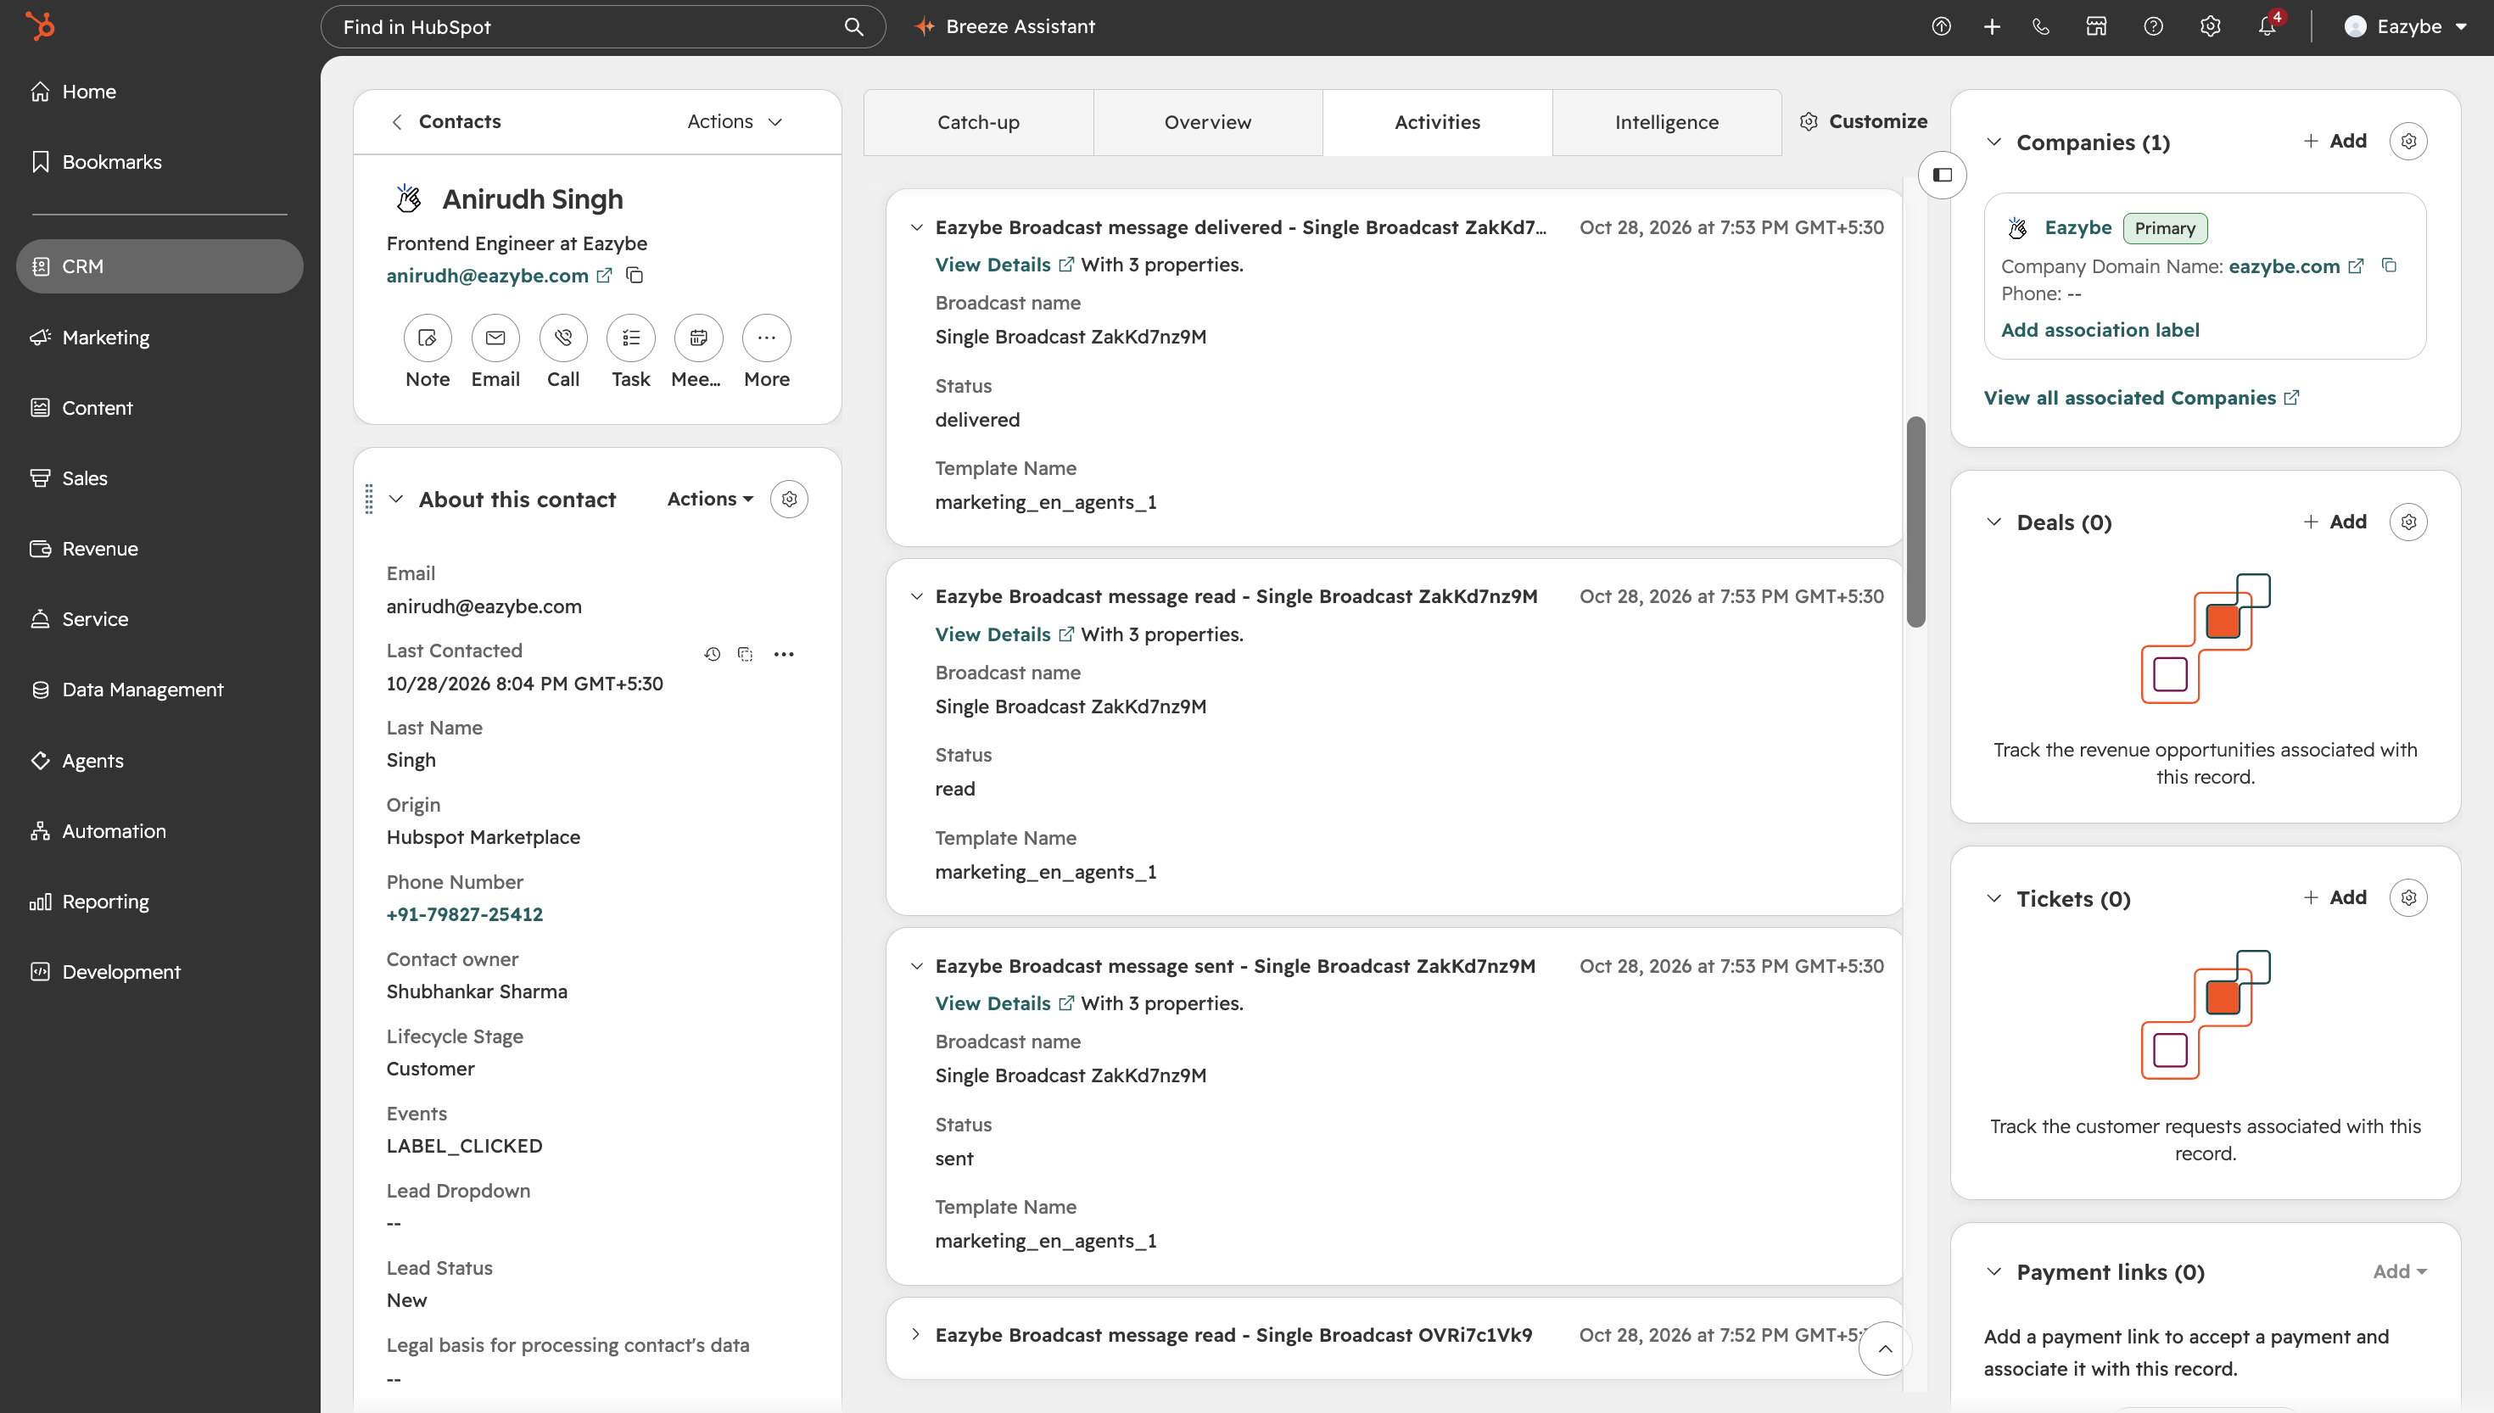2494x1413 pixels.
Task: Open About this contact settings gear
Action: 789,499
